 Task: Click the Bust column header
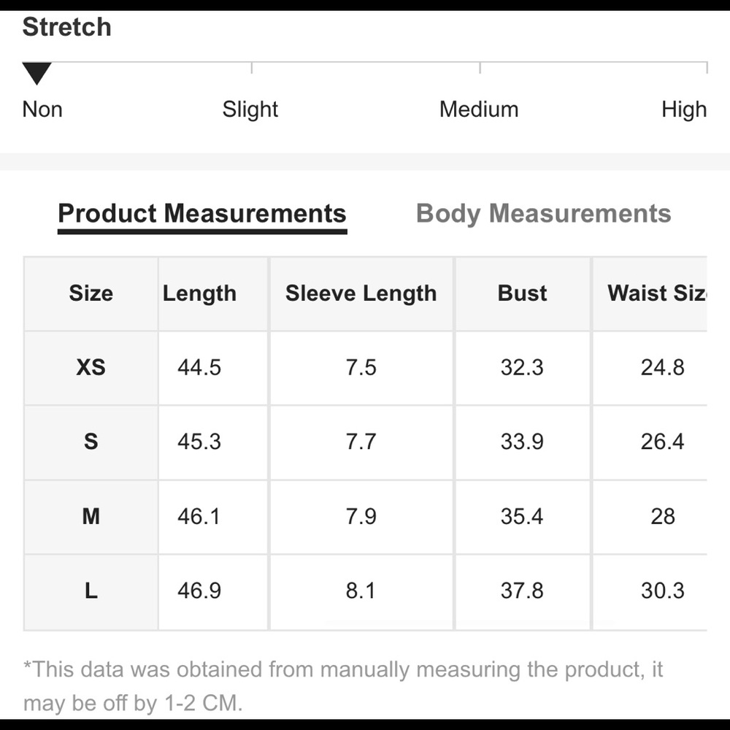click(x=523, y=293)
